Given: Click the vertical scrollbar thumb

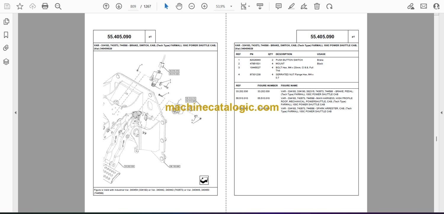Looking at the screenshot, I should [x=436, y=139].
